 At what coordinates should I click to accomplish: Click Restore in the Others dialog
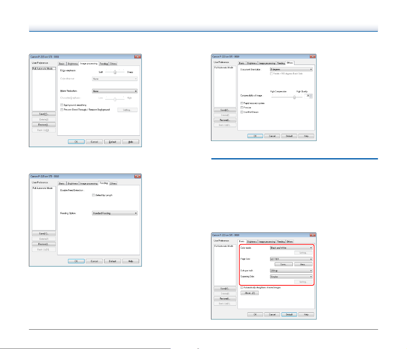coord(225,120)
